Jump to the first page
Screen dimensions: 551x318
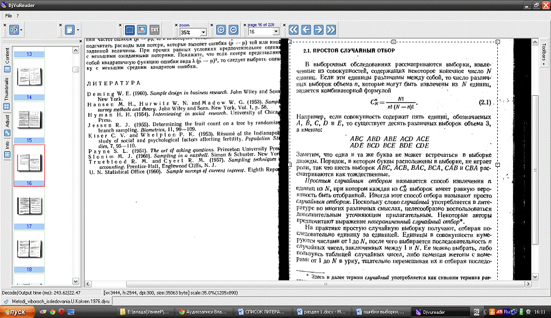(293, 30)
